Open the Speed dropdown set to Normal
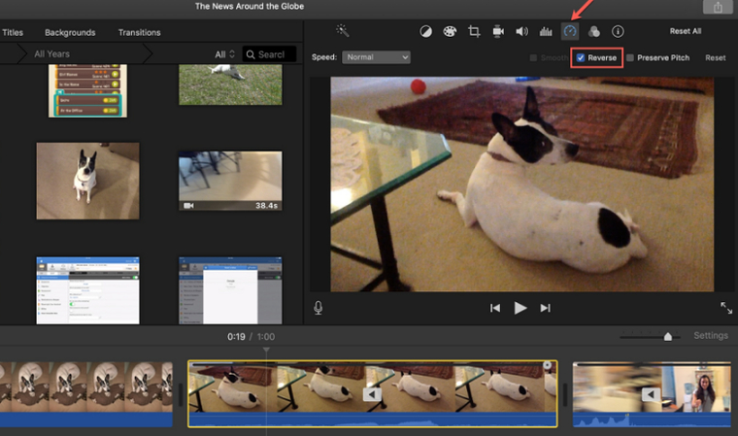This screenshot has width=738, height=436. pos(376,57)
